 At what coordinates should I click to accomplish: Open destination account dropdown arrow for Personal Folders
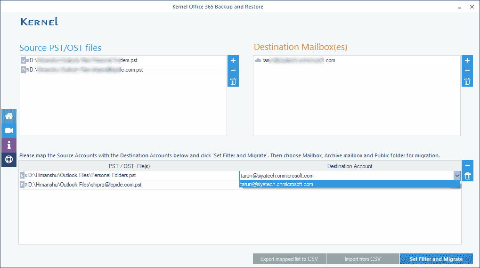click(457, 176)
